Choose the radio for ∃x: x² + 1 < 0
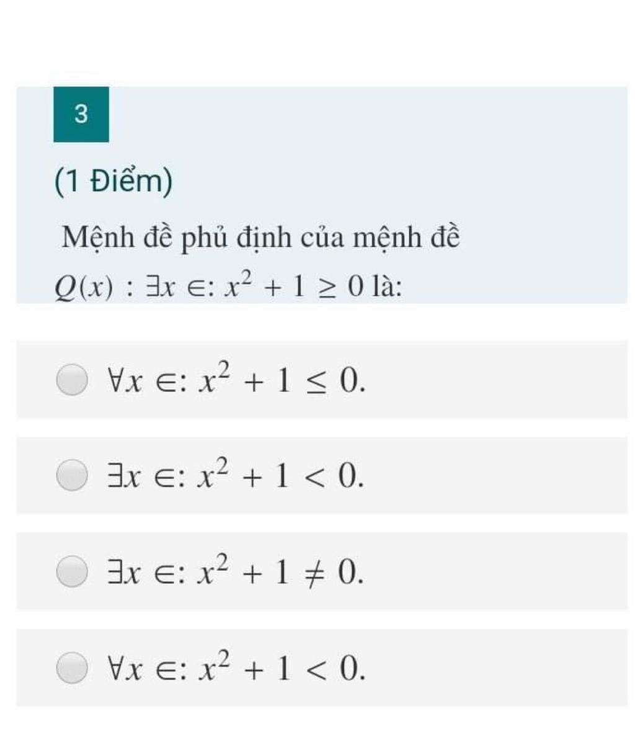Screen dimensions: 635x742 point(72,476)
